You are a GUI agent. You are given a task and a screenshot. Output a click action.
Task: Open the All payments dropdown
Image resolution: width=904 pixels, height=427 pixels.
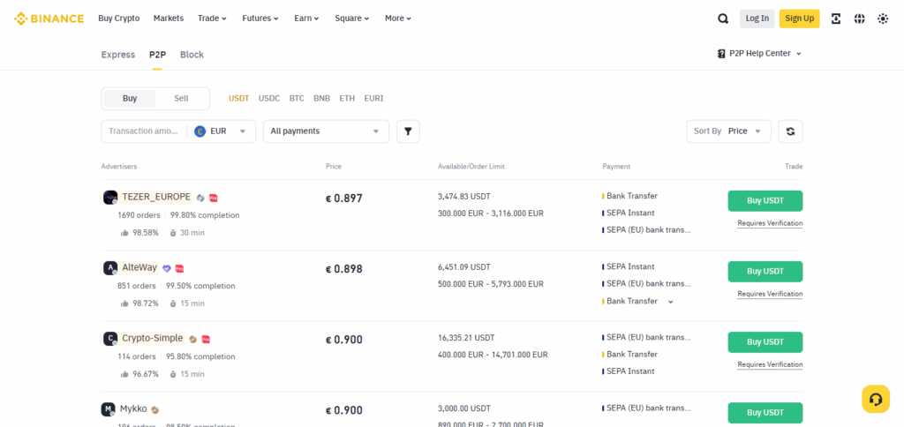[327, 131]
